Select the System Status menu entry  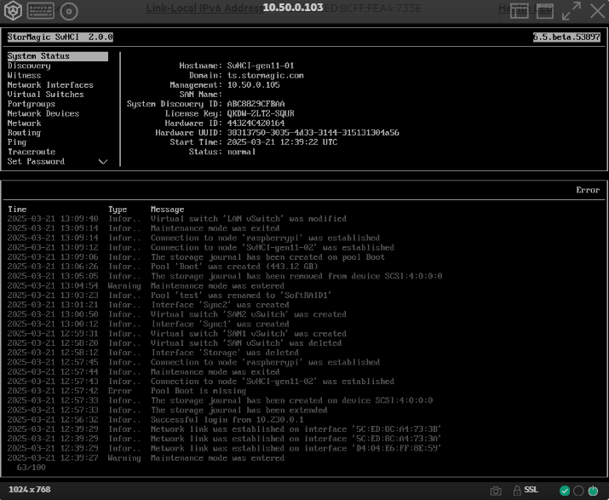pos(57,56)
